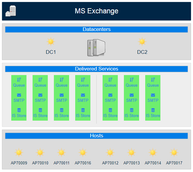
Task: Open the Queue icon in the first service column
Action: coord(19,80)
